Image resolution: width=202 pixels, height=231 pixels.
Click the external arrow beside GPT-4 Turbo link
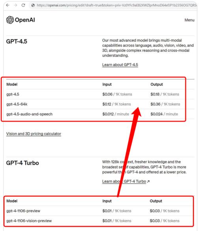(148, 181)
